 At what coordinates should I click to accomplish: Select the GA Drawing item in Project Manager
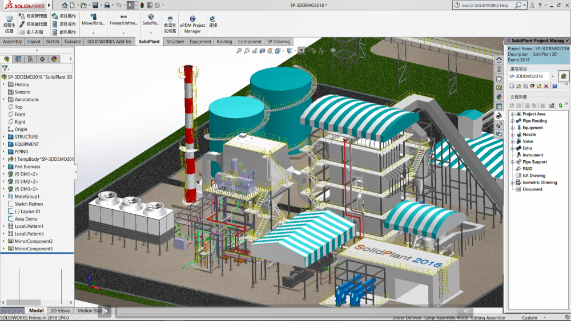(534, 176)
